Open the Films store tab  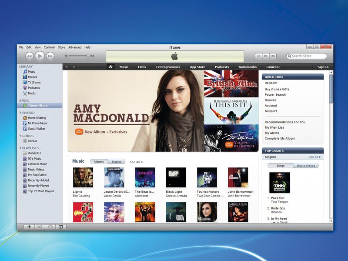142,67
